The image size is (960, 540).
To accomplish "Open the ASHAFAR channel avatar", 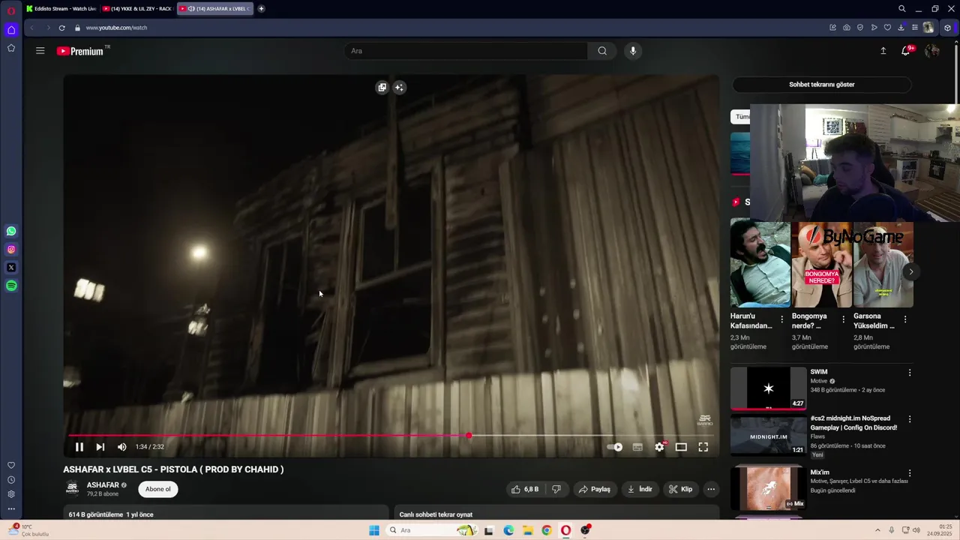I will pos(72,488).
